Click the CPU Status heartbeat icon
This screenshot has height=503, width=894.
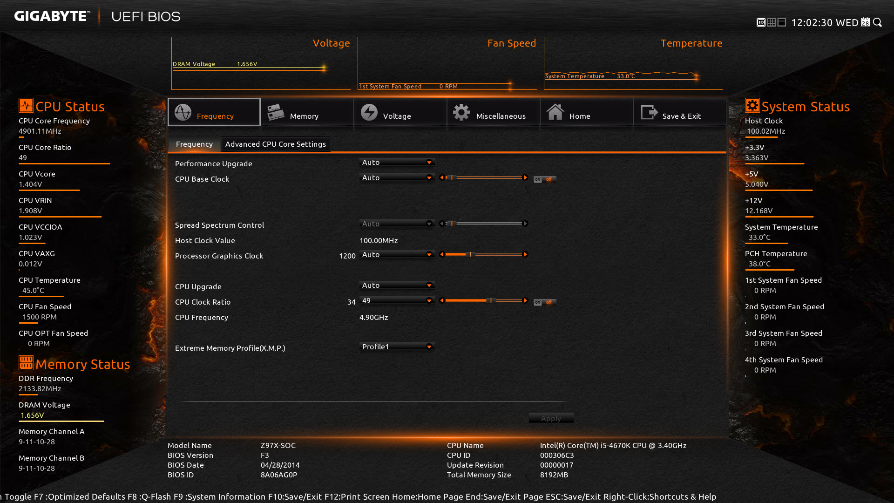(26, 105)
